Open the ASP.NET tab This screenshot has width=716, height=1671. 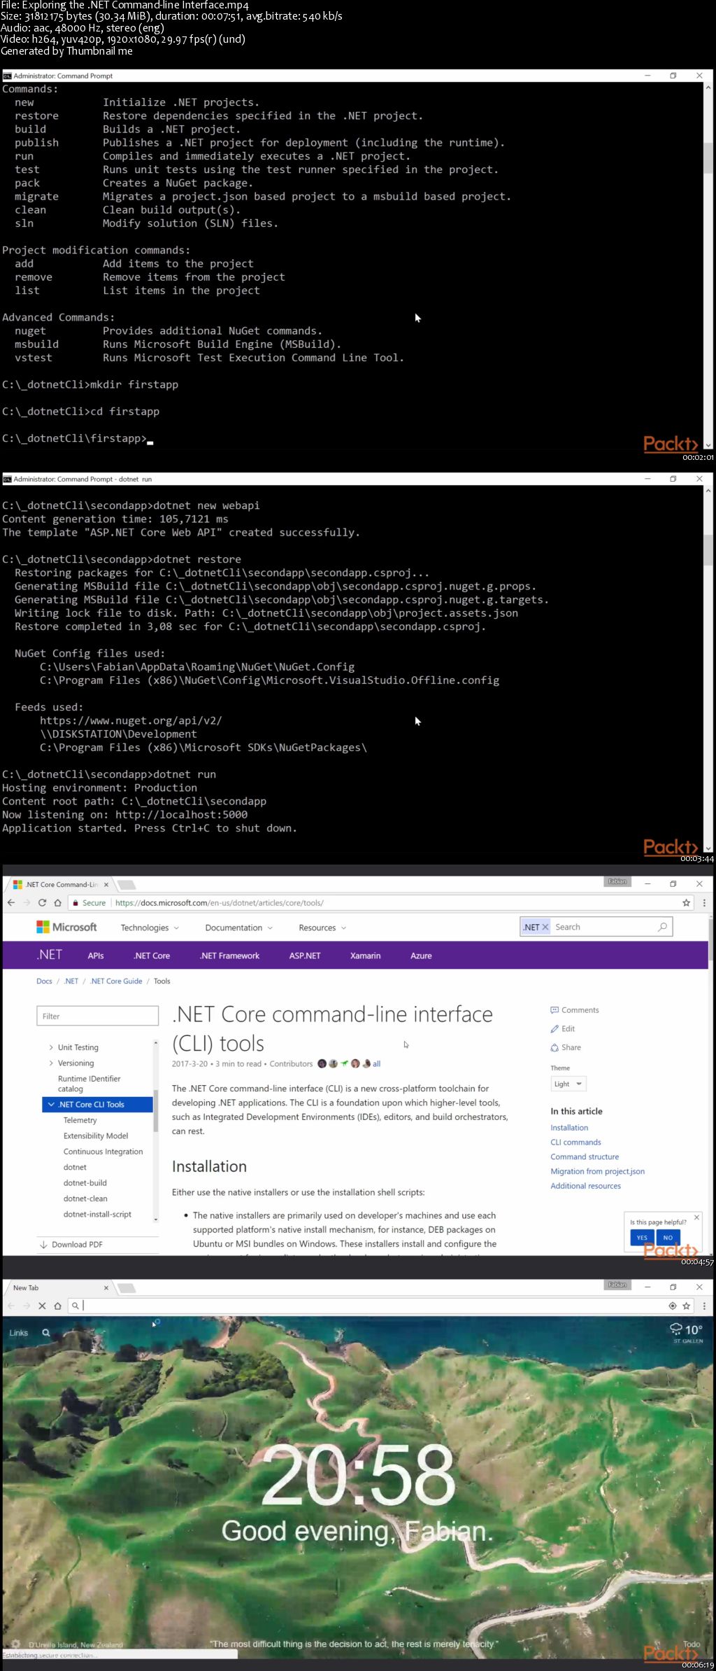(305, 956)
